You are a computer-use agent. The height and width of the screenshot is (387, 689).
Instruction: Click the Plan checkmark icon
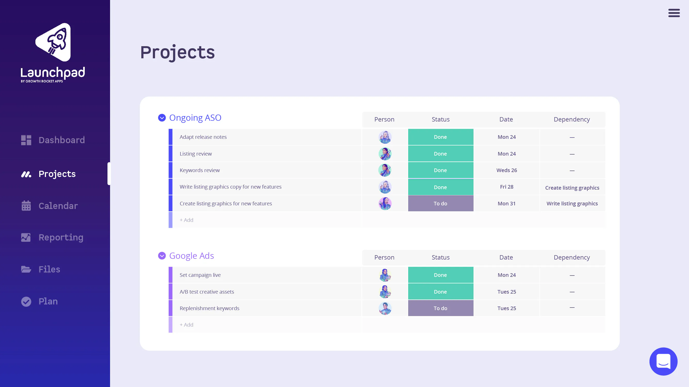point(26,301)
